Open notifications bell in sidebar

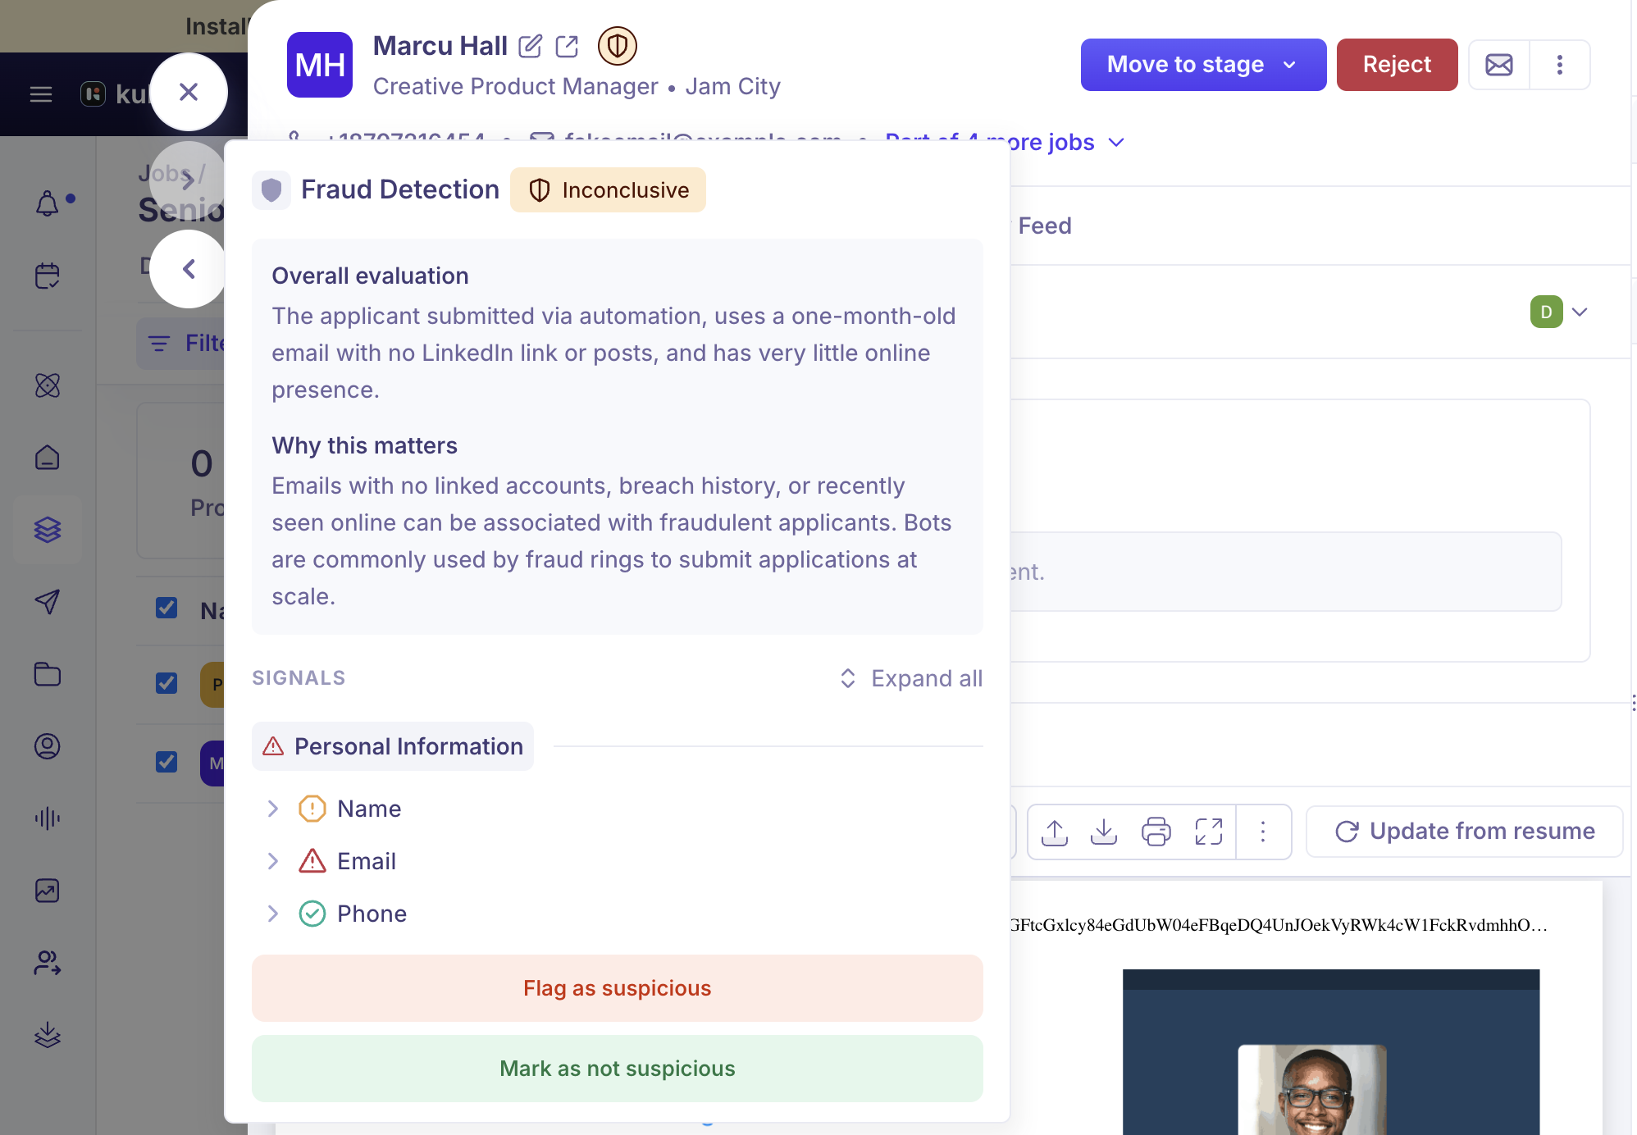click(x=48, y=203)
